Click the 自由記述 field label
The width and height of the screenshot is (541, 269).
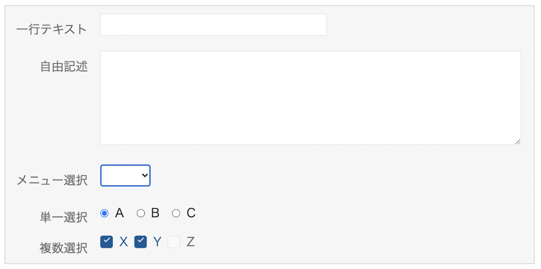pyautogui.click(x=64, y=67)
